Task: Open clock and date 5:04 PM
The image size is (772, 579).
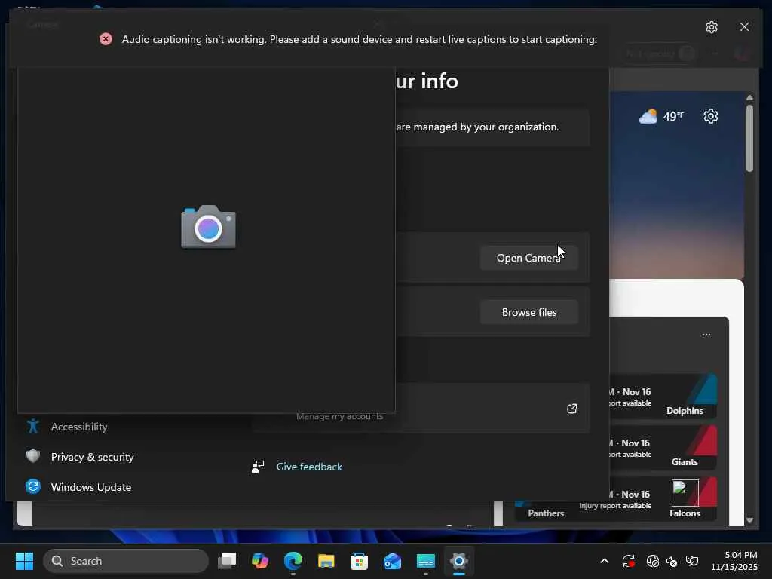Action: click(x=734, y=561)
